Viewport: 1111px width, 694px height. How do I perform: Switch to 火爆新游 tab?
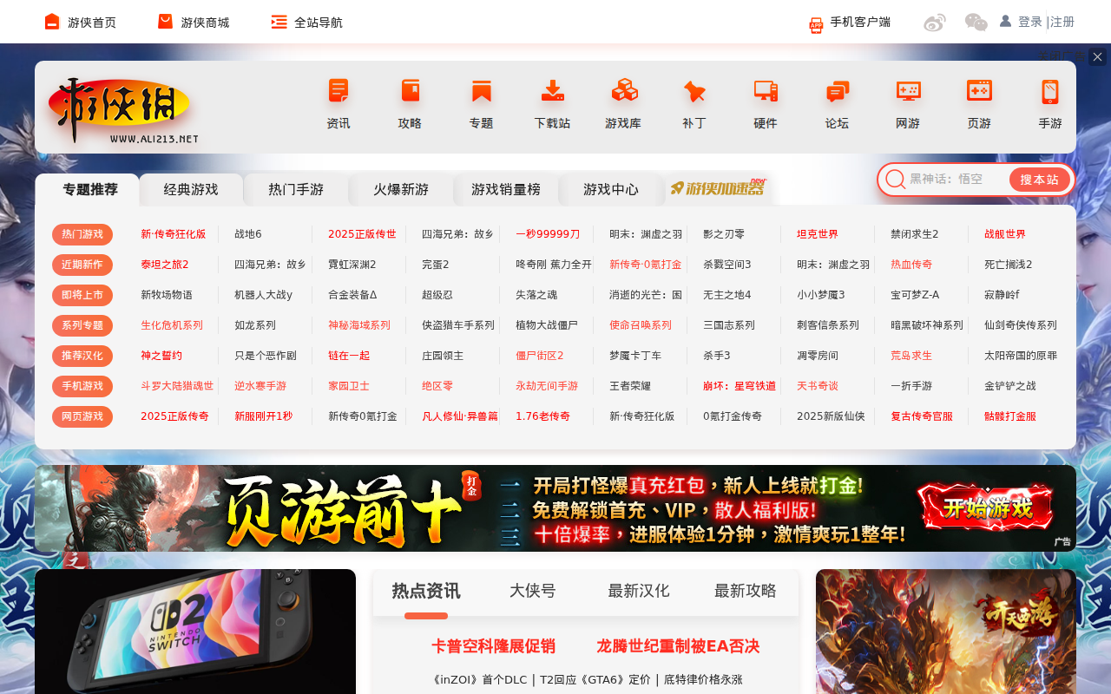point(401,189)
